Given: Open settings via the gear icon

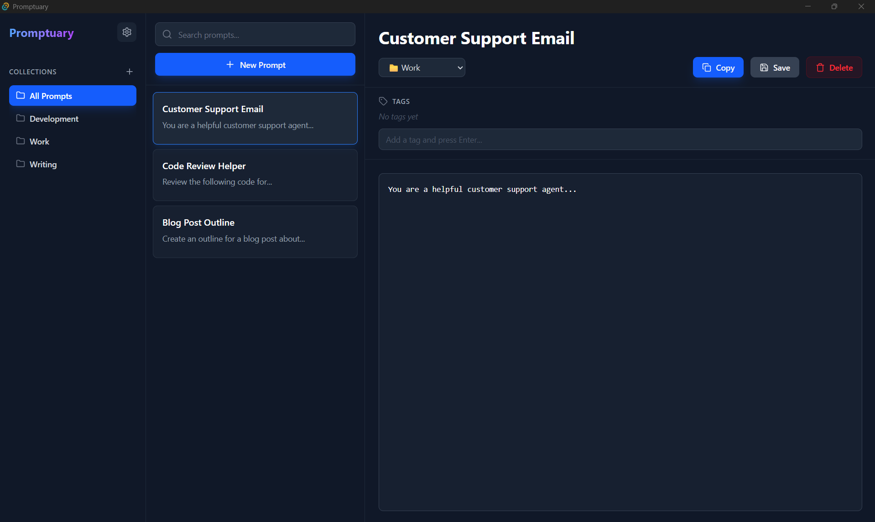Looking at the screenshot, I should pyautogui.click(x=127, y=32).
